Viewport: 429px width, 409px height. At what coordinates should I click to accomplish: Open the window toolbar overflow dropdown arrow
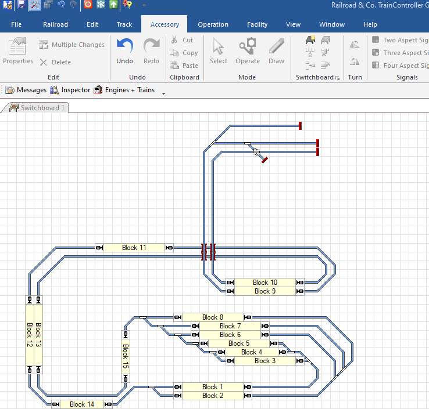163,93
